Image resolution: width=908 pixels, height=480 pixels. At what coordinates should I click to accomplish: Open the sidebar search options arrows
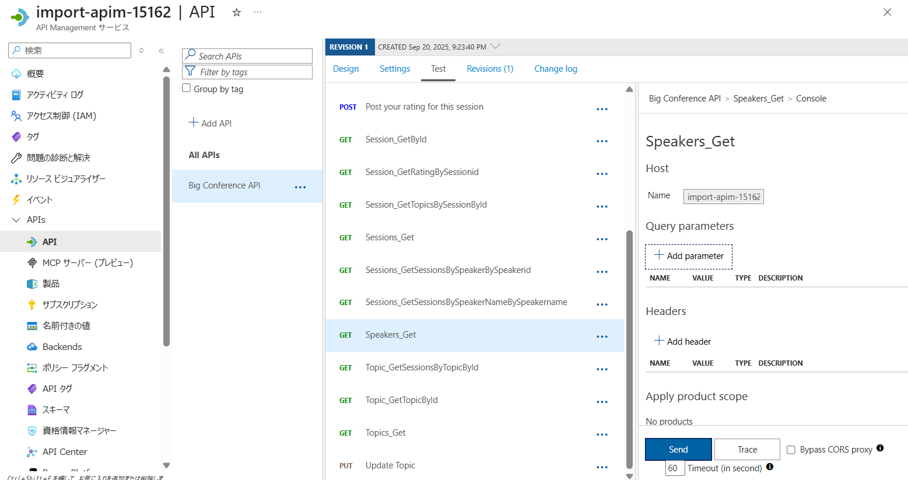(x=141, y=51)
